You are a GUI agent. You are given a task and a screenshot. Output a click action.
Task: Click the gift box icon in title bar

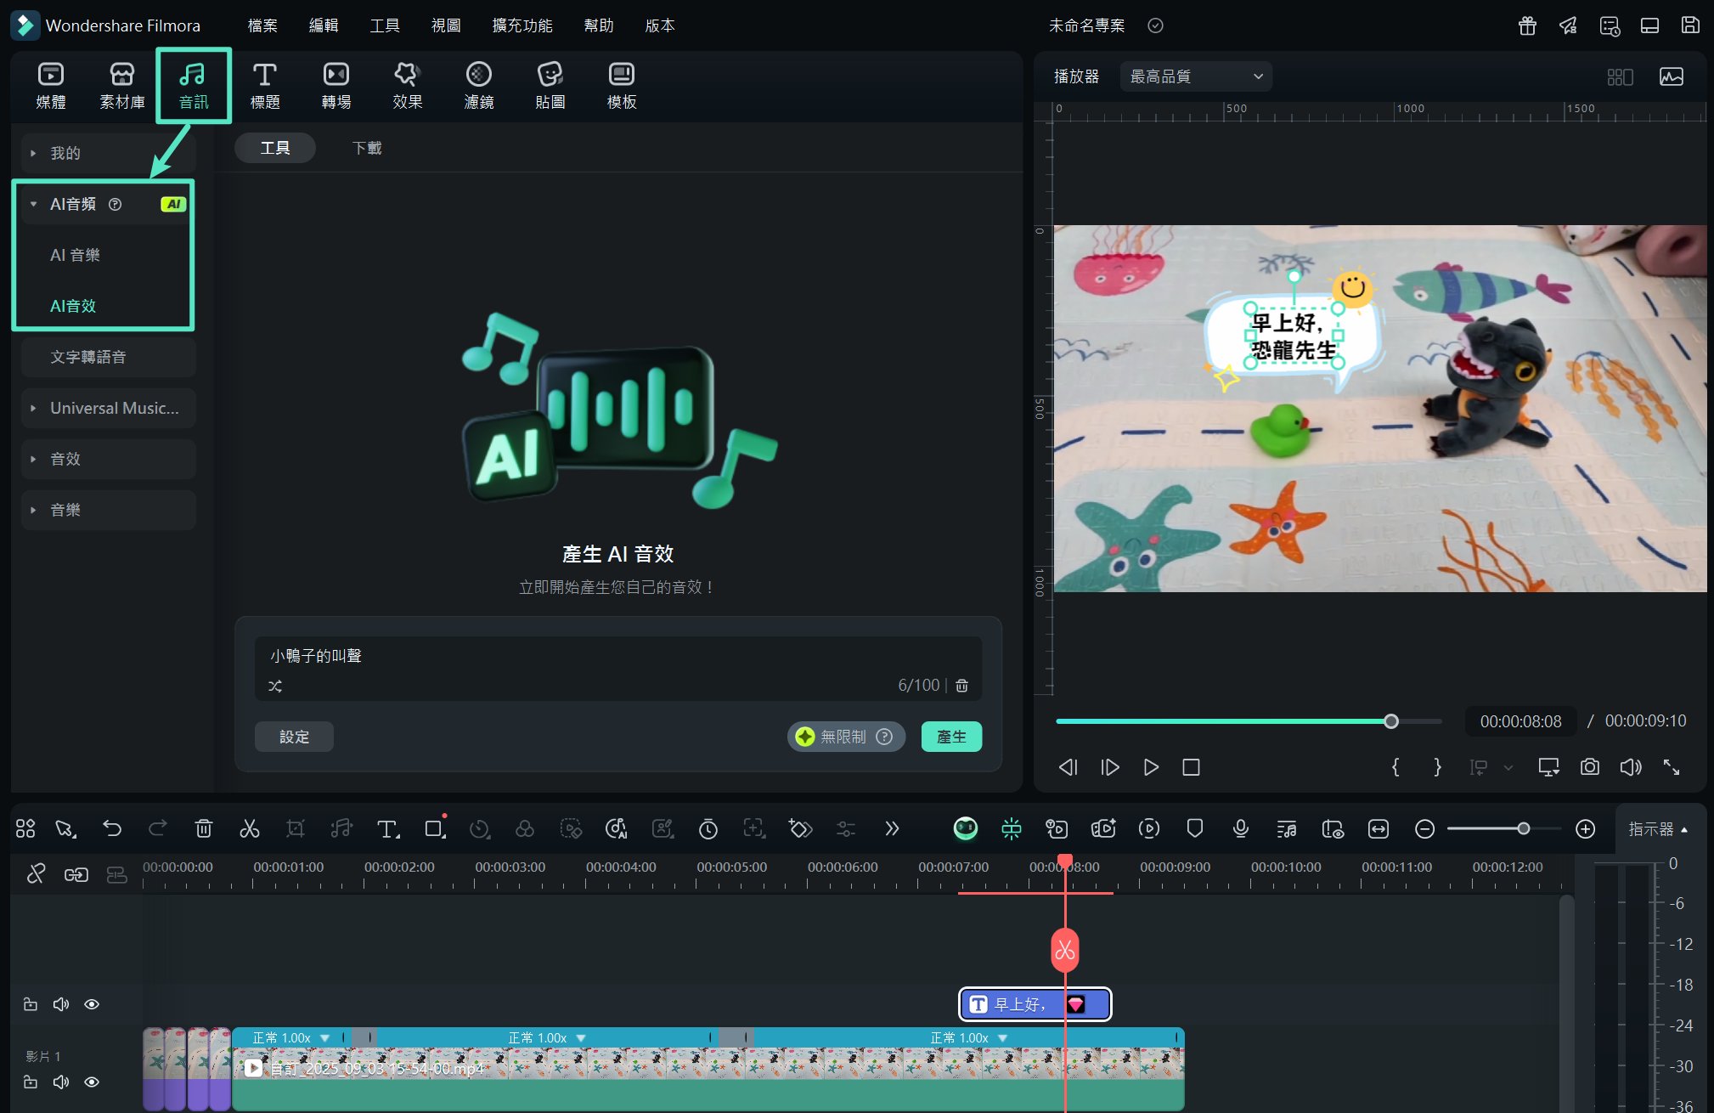[1528, 25]
